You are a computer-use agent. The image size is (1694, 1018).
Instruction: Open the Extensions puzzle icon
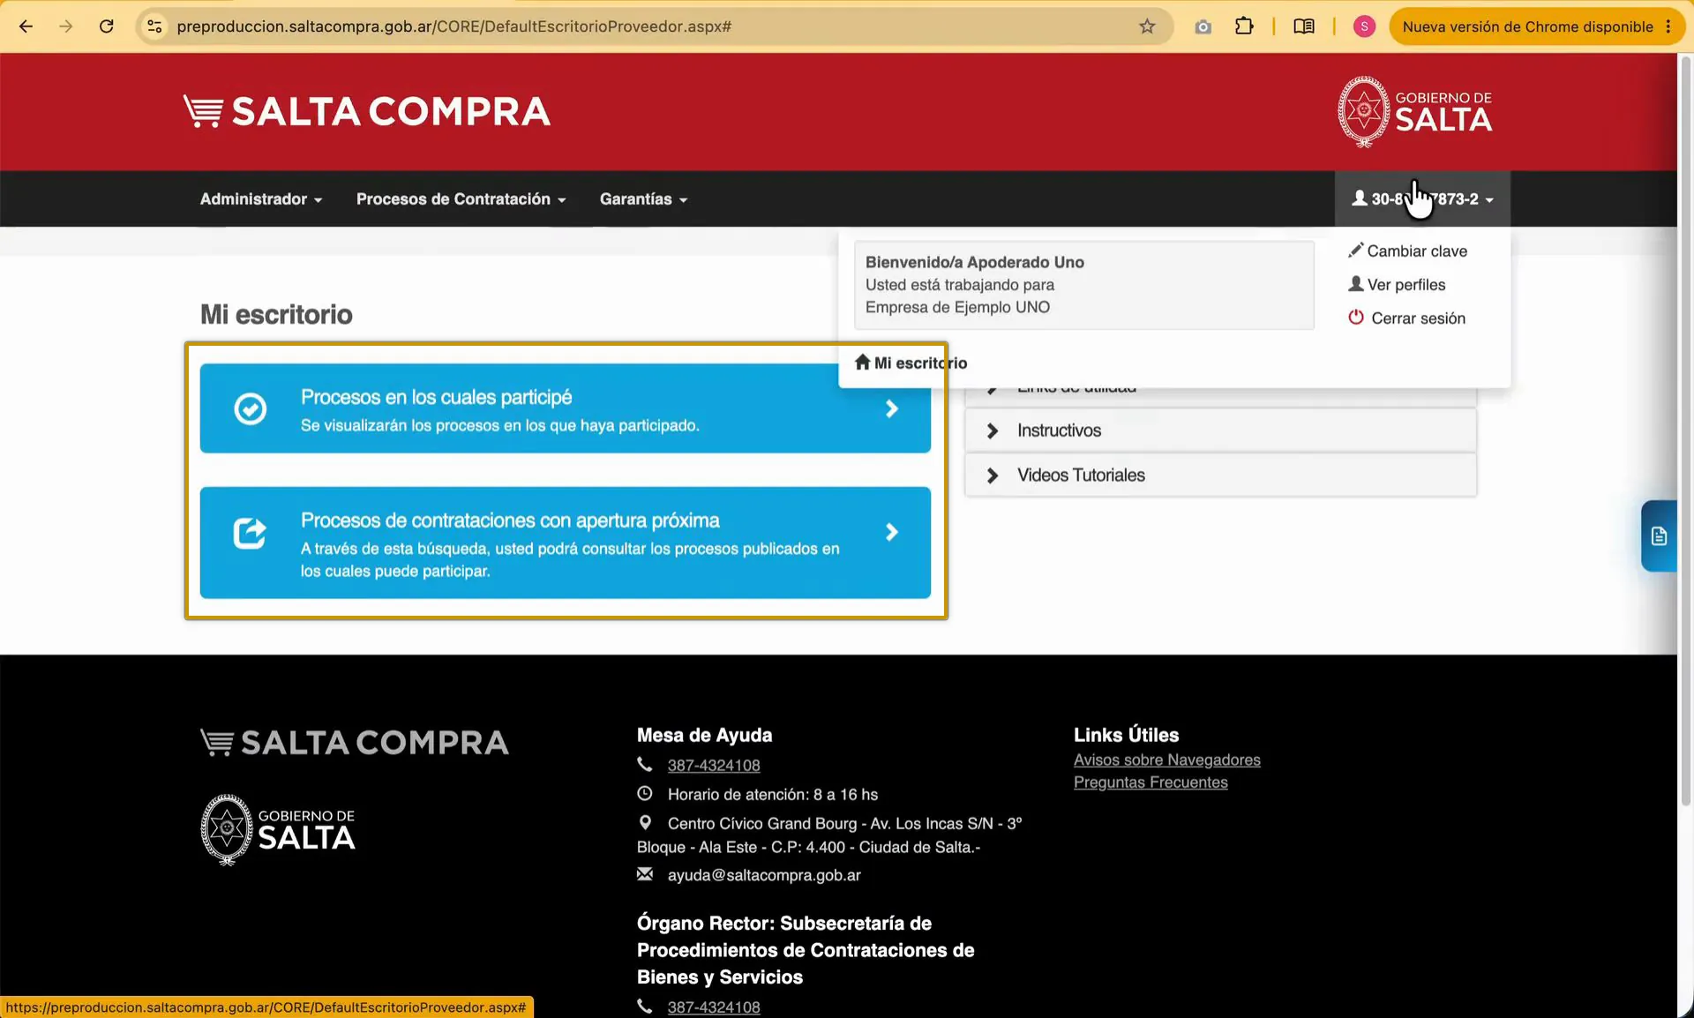[x=1244, y=26]
